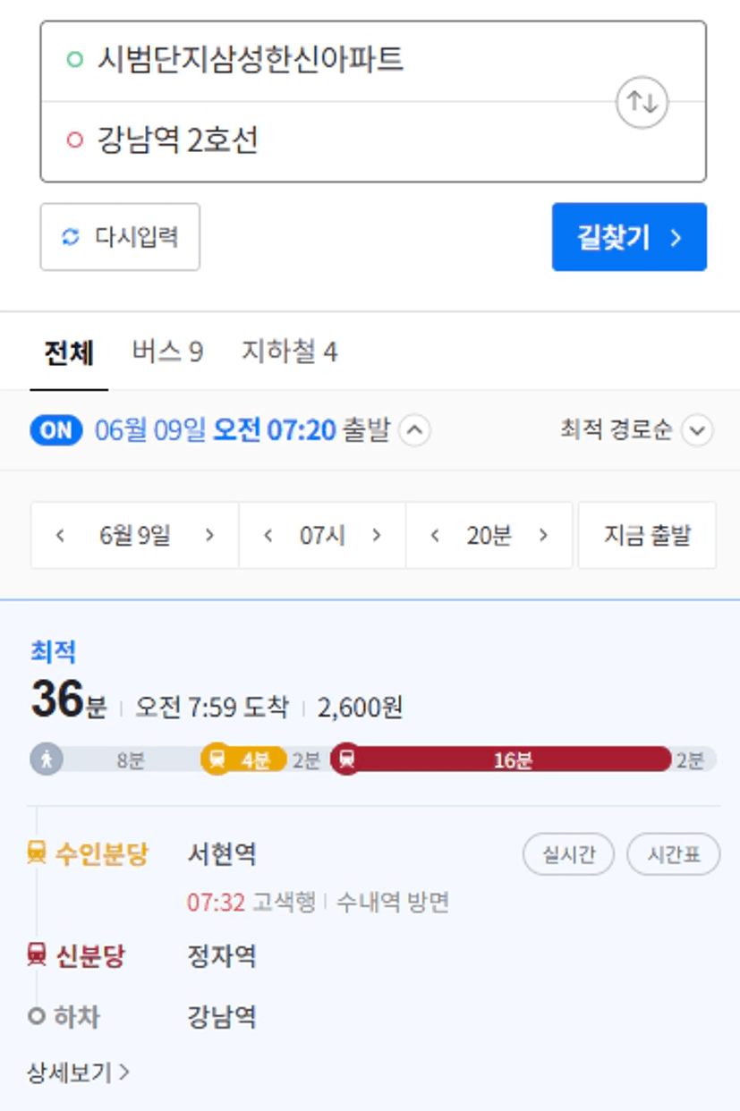The image size is (740, 1111).
Task: Switch to the 버스 9 tab
Action: tap(167, 352)
